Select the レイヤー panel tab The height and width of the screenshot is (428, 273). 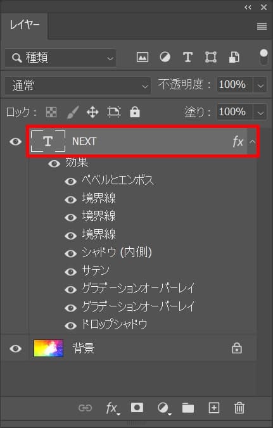[24, 25]
